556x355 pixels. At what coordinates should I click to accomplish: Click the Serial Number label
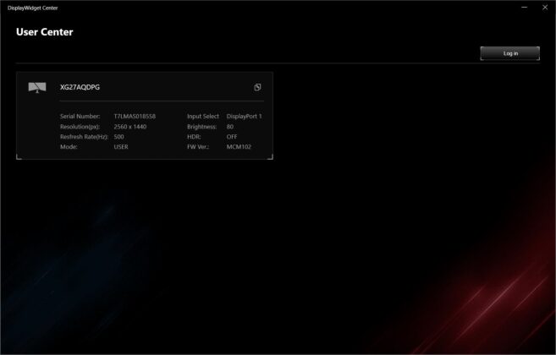tap(80, 116)
